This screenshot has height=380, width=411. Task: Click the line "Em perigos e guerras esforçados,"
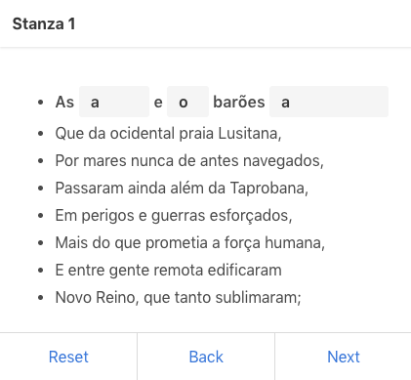pyautogui.click(x=174, y=215)
